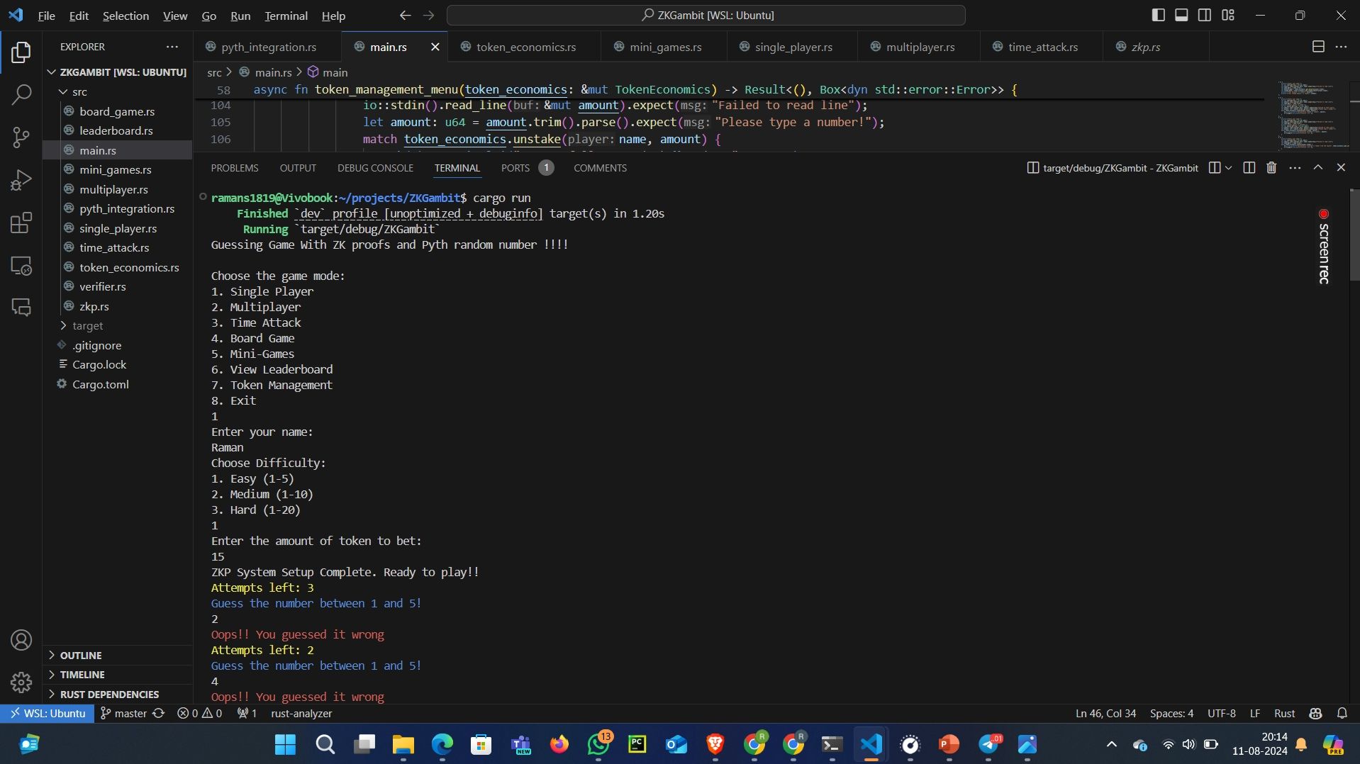Maximize panel size with chevron up
This screenshot has height=764, width=1360.
[x=1318, y=168]
